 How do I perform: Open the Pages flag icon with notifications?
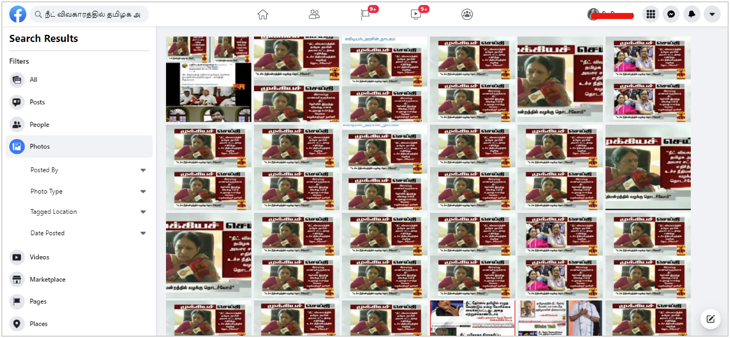click(x=365, y=14)
